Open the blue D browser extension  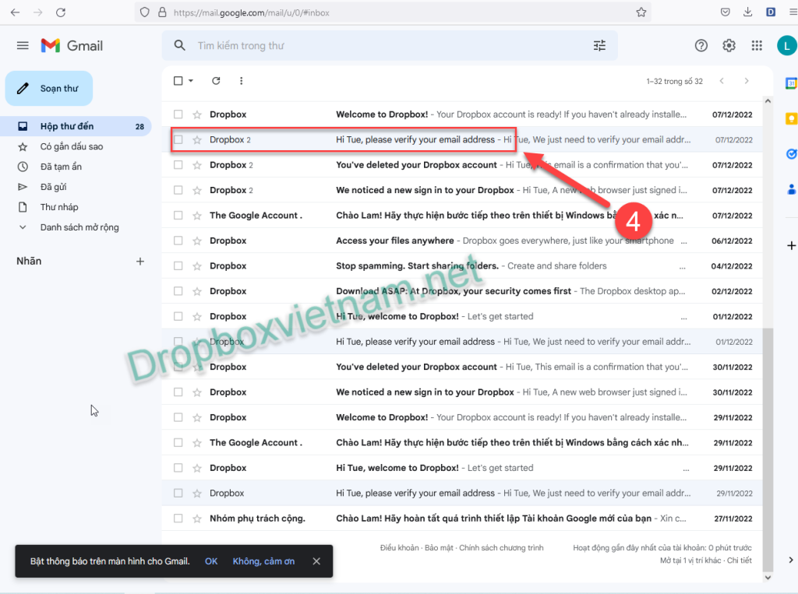coord(771,12)
